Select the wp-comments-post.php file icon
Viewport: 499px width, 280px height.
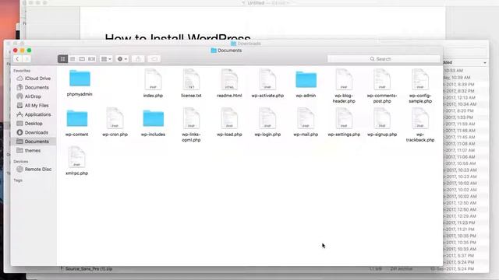click(382, 79)
